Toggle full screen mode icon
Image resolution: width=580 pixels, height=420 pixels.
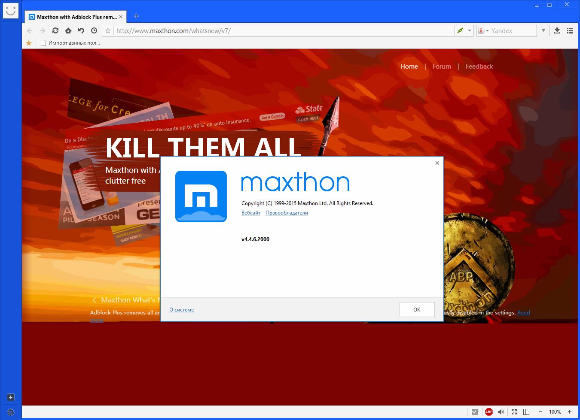pyautogui.click(x=514, y=412)
